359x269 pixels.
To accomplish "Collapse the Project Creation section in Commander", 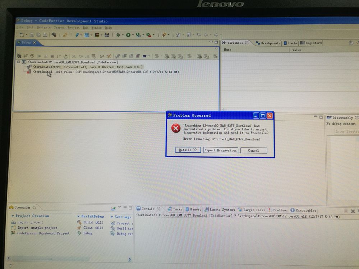I will point(13,216).
